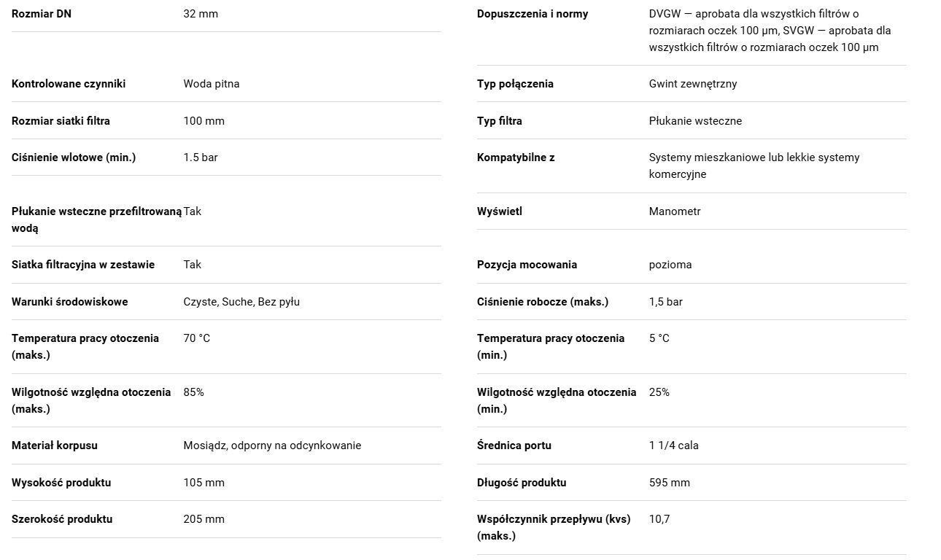Screen dimensions: 941x560
Task: Click the 'Średnica portu' label
Action: [514, 446]
